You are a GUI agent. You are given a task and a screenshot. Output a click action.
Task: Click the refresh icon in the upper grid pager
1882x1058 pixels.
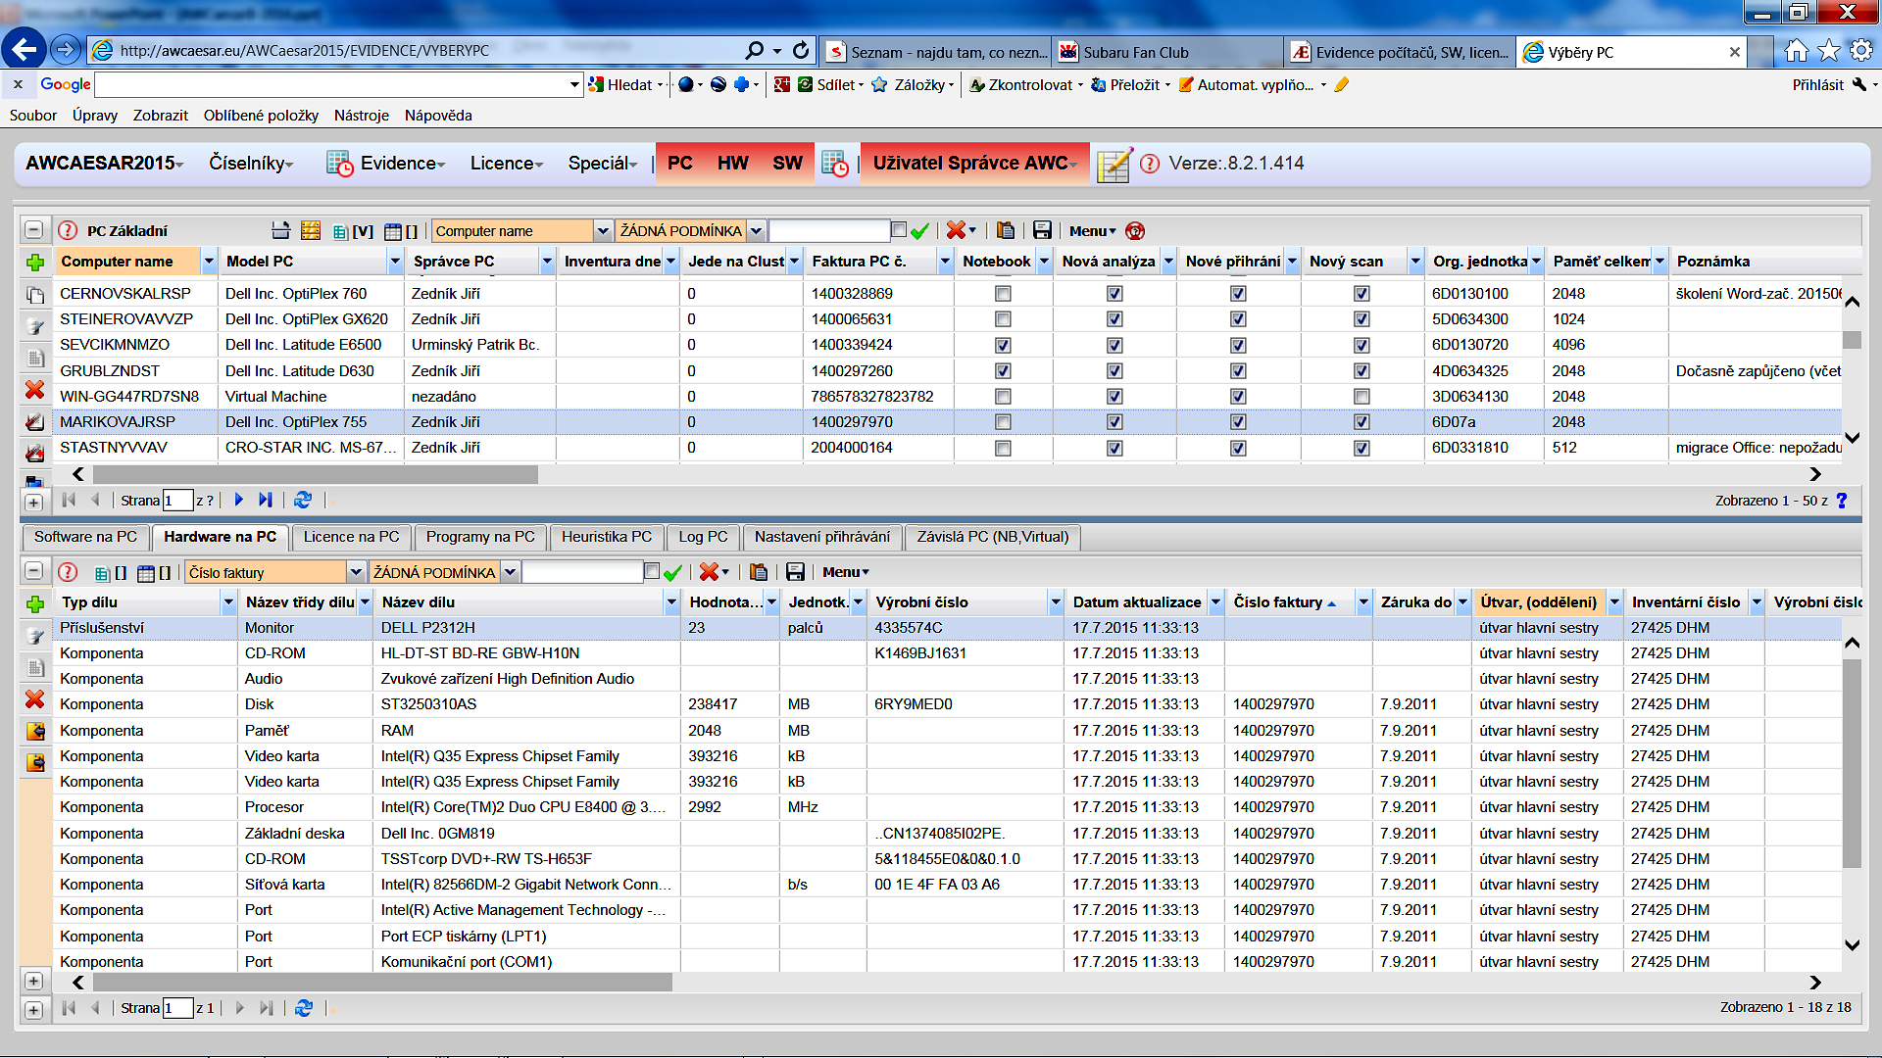[303, 500]
